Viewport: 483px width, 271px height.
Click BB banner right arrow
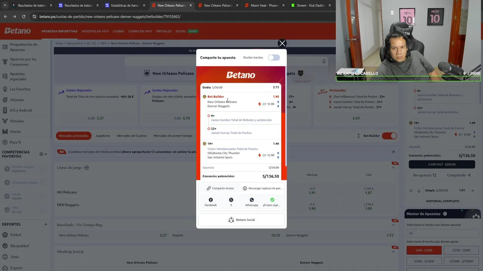[x=393, y=152]
